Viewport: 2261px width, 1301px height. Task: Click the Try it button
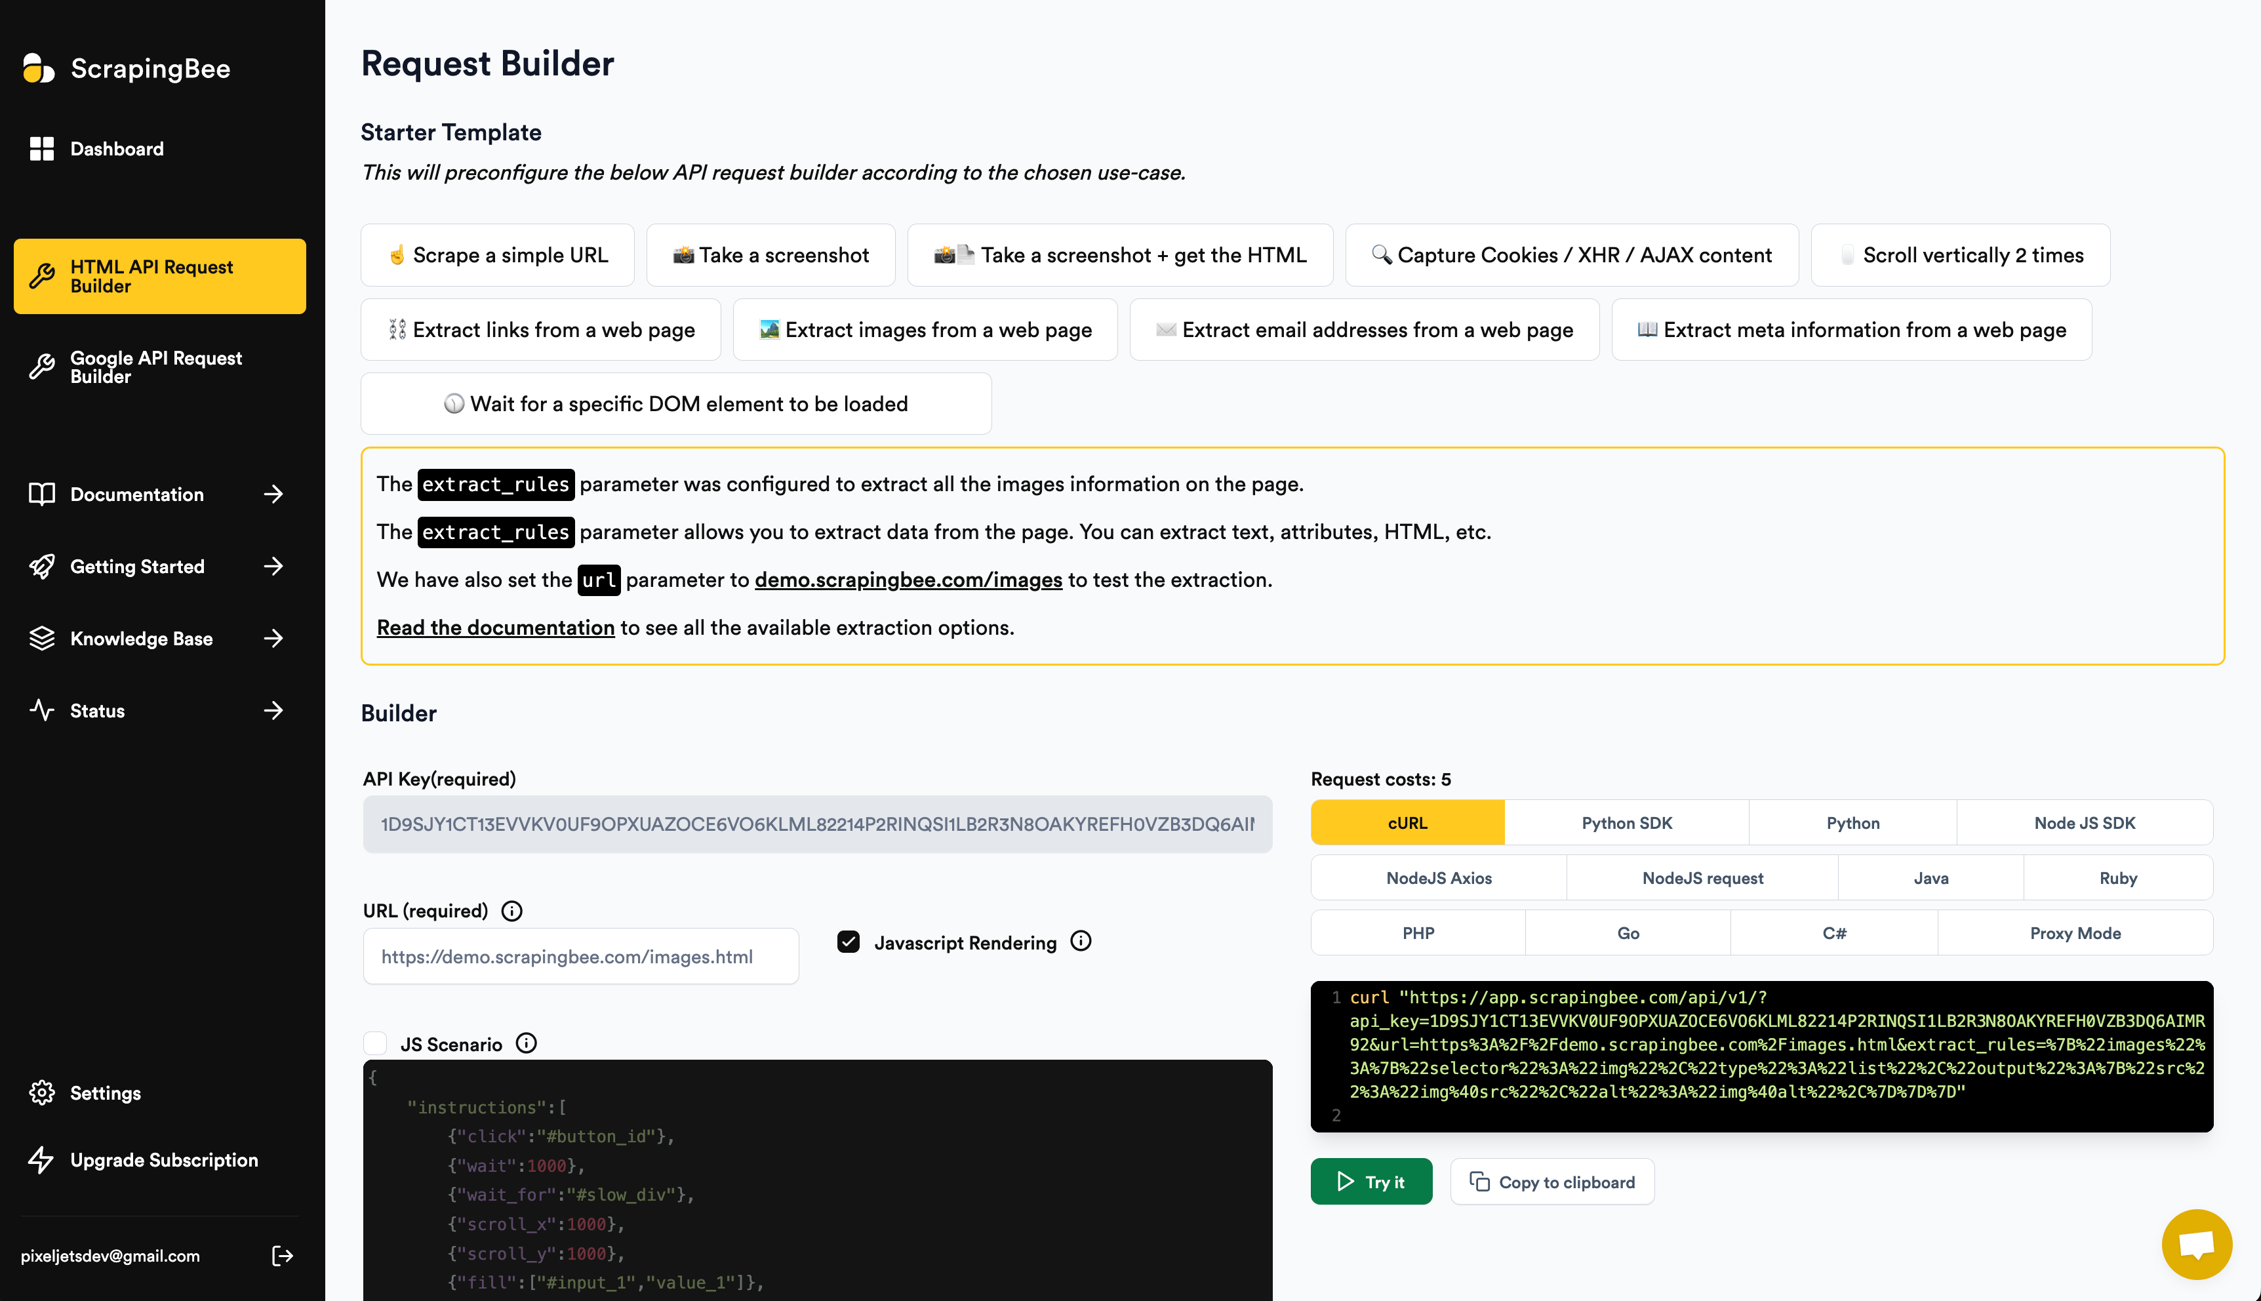click(1372, 1182)
